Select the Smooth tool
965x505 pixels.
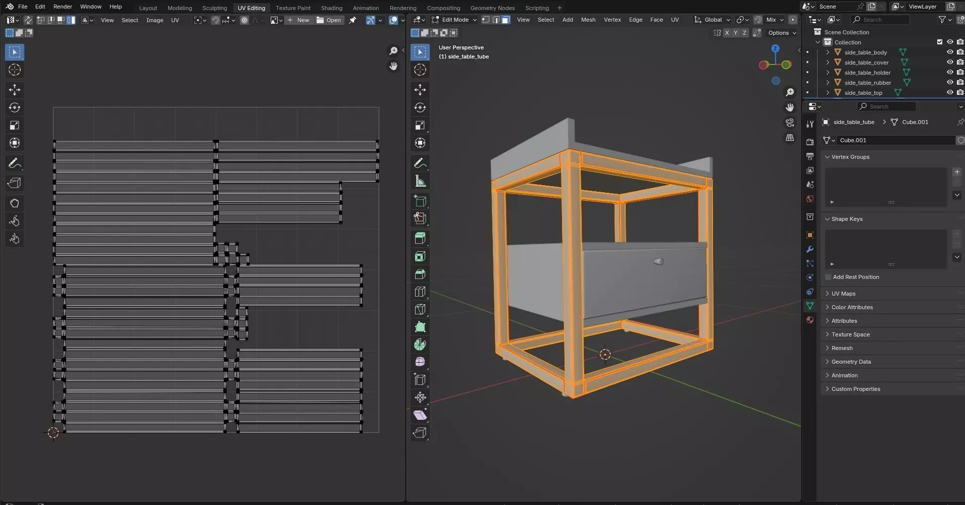(x=420, y=362)
